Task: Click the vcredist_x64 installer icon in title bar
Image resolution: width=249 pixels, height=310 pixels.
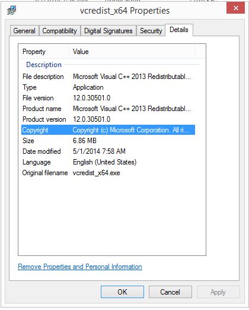Action: click(11, 10)
